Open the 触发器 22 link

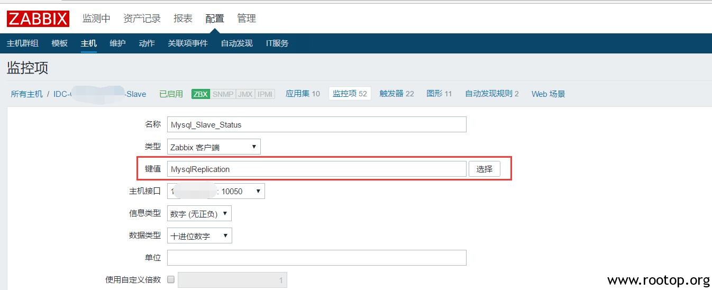click(396, 94)
